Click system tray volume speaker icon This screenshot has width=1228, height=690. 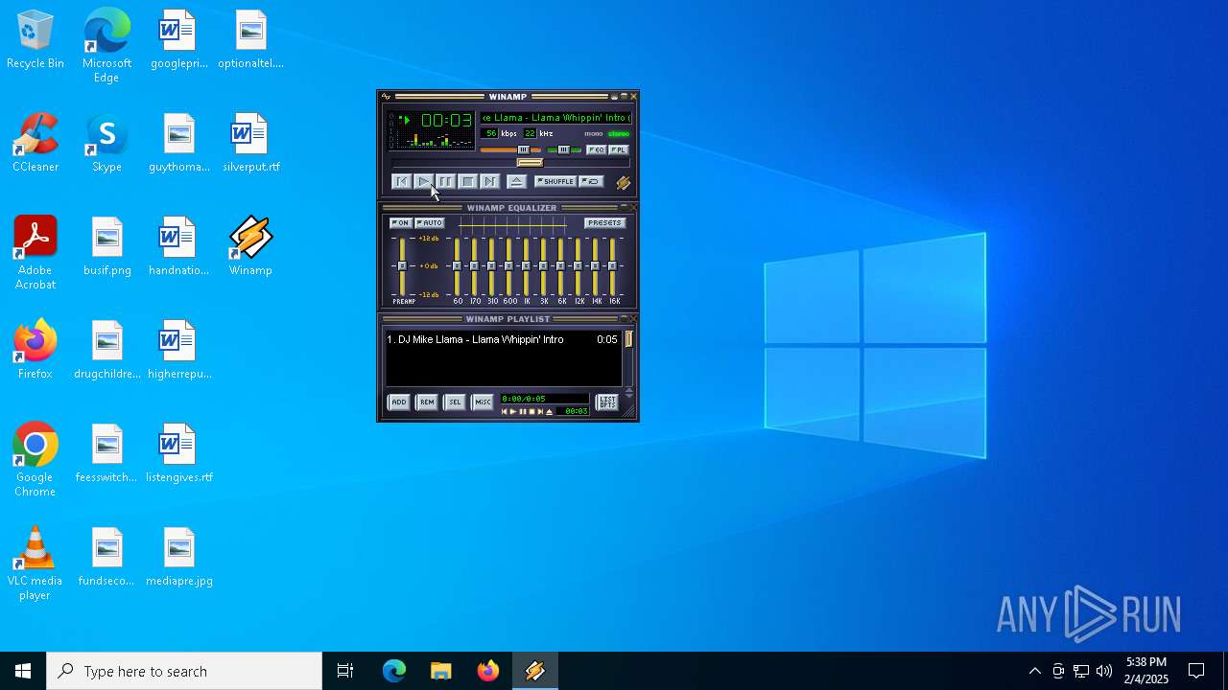click(x=1104, y=671)
